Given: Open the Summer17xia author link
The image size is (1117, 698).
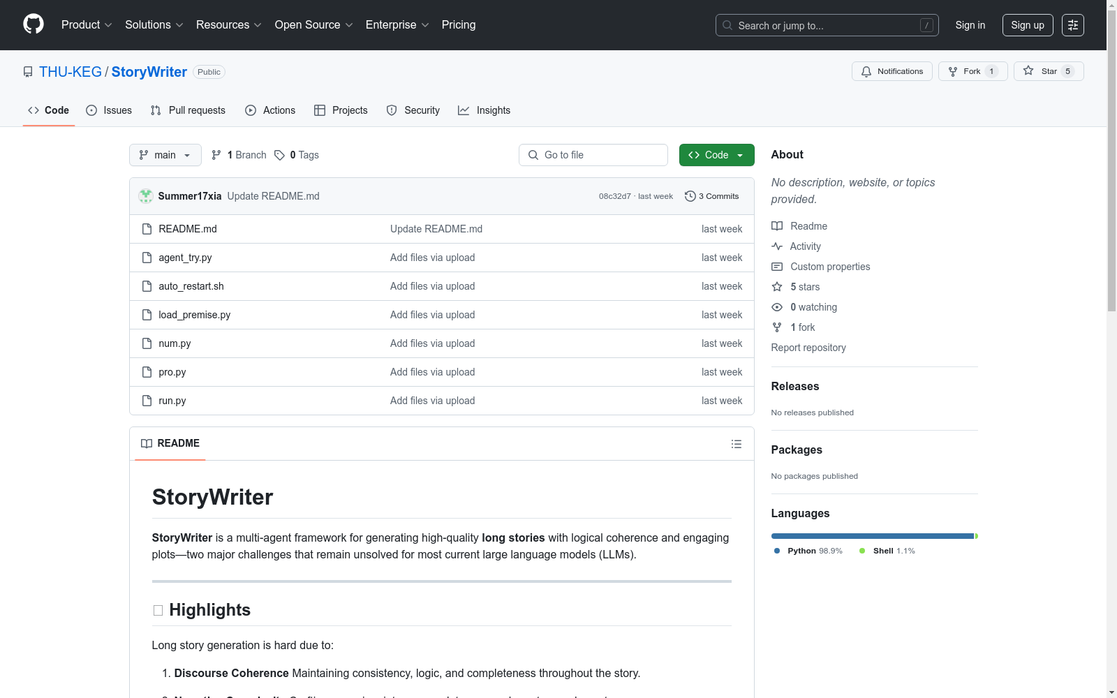Looking at the screenshot, I should point(190,196).
